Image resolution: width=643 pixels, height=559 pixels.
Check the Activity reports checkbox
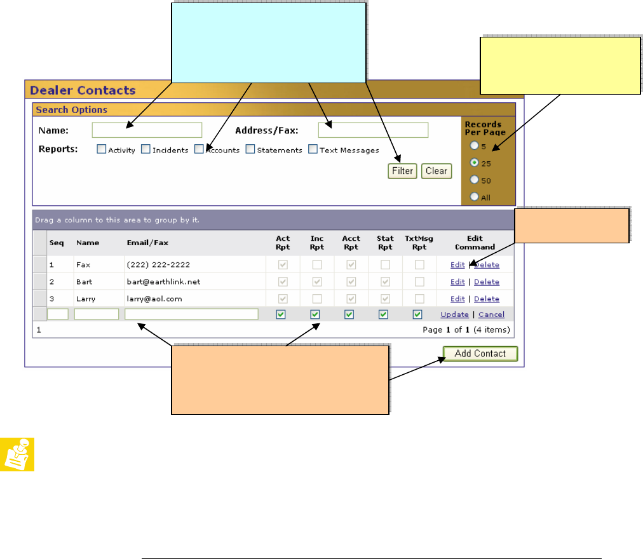101,149
